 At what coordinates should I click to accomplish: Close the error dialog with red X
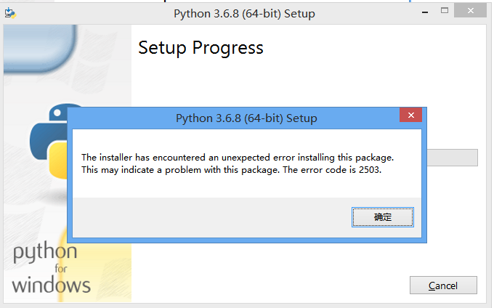pos(410,116)
